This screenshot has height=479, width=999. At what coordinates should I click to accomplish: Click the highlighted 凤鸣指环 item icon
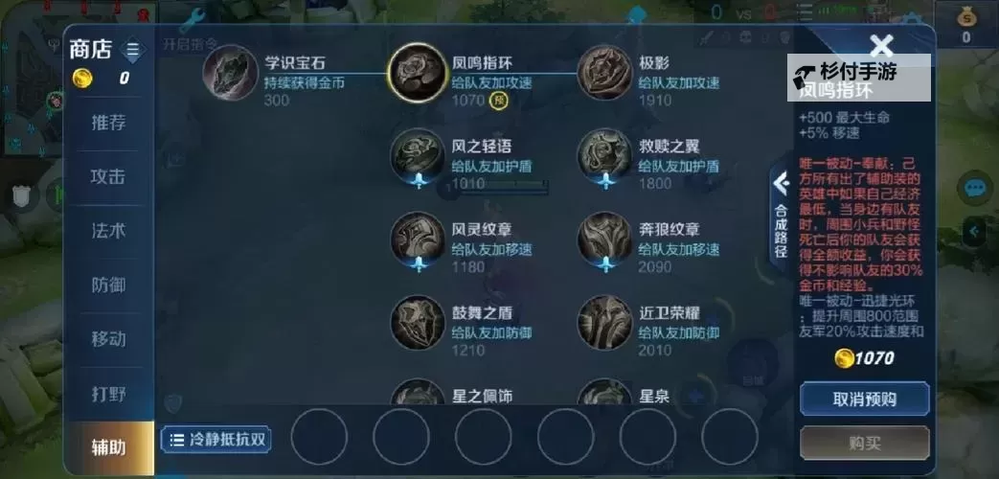point(418,73)
